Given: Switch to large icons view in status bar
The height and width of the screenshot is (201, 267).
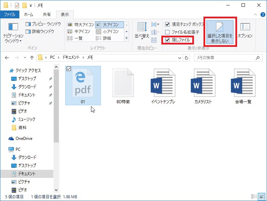Looking at the screenshot, I should [x=262, y=197].
